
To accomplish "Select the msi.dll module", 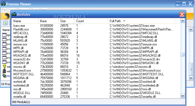I will point(17,89).
